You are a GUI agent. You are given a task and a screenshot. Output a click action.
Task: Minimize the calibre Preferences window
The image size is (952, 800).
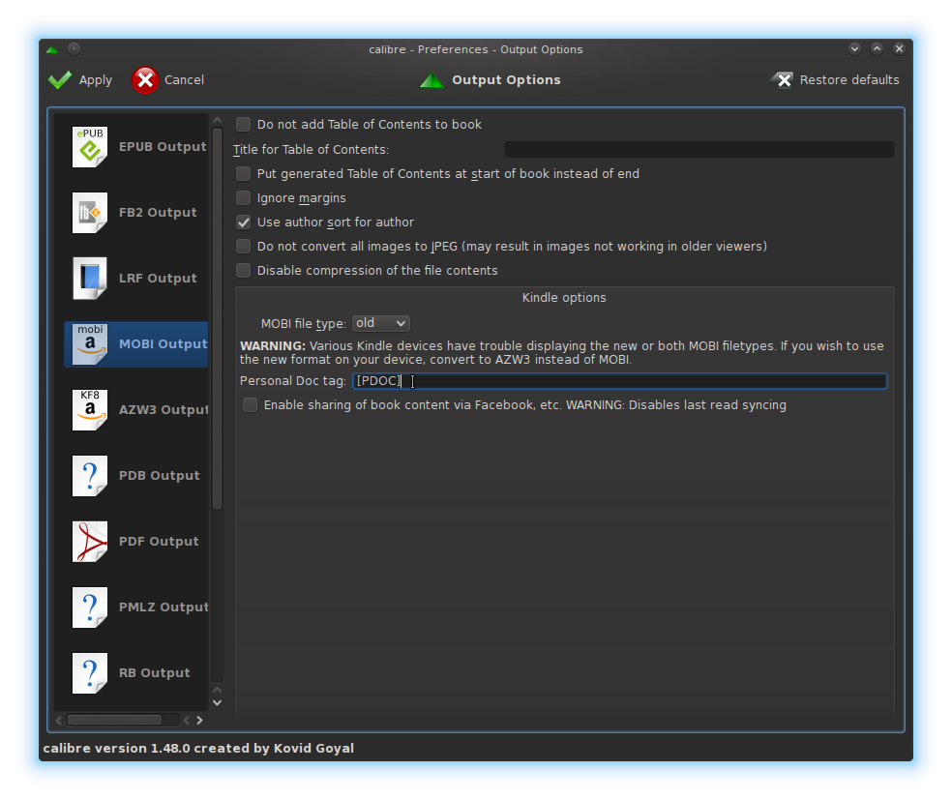point(855,49)
